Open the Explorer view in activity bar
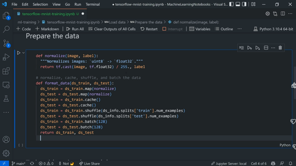This screenshot has height=166, width=296. coord(6,16)
